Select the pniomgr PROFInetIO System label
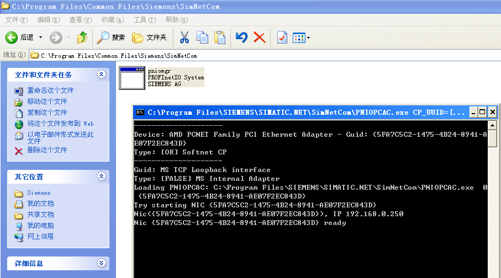 [176, 77]
